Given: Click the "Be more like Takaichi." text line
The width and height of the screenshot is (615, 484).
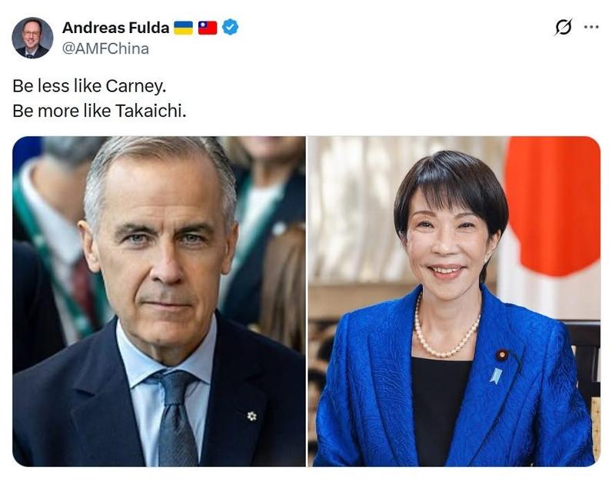Looking at the screenshot, I should (x=99, y=111).
